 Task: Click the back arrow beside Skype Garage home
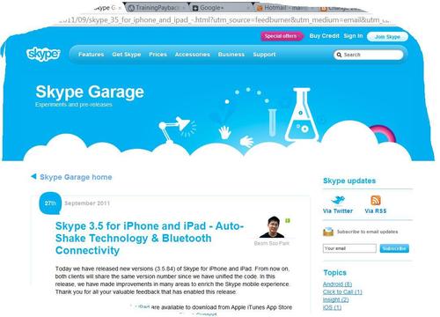[33, 176]
